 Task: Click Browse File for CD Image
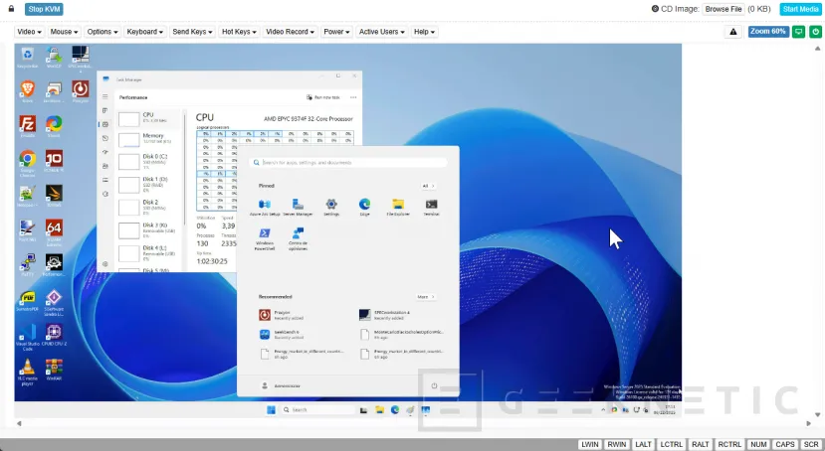[723, 9]
